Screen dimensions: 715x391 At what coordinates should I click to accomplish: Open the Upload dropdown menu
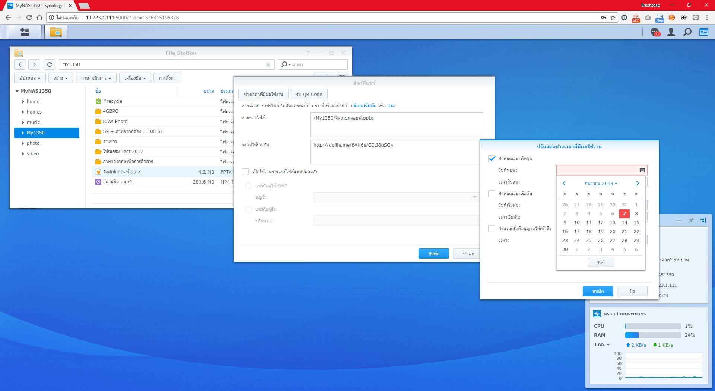[30, 78]
